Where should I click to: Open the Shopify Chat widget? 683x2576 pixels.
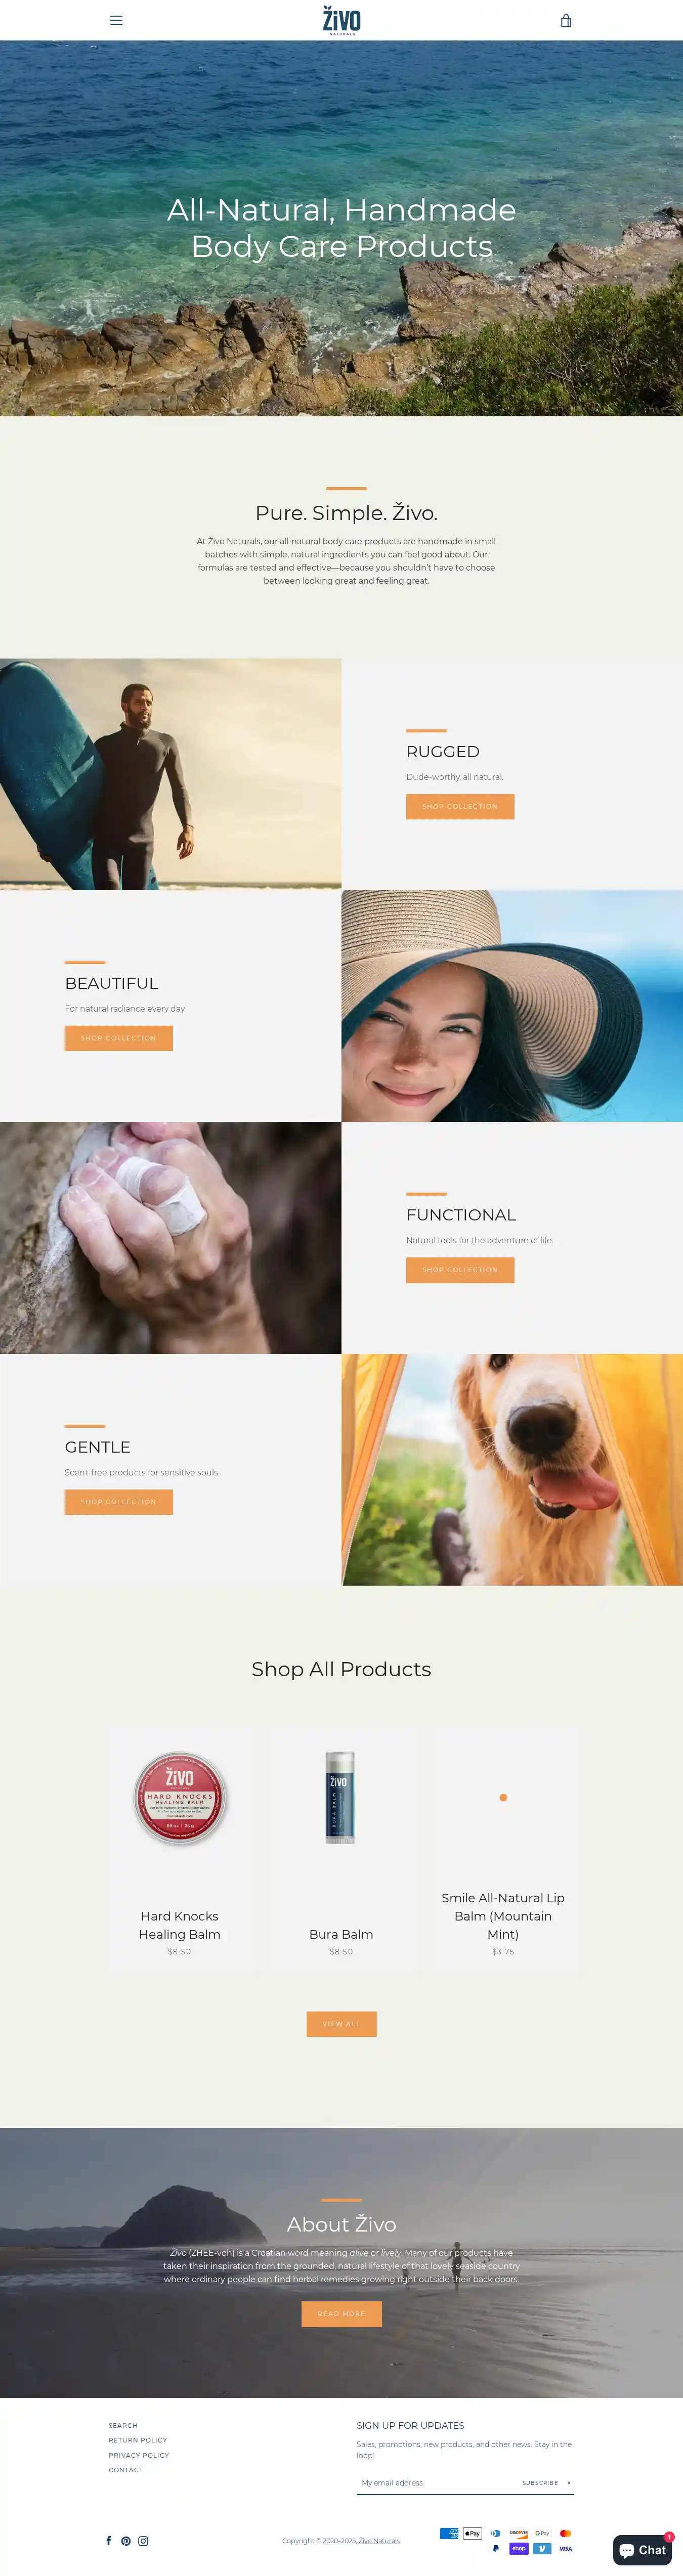point(642,2549)
